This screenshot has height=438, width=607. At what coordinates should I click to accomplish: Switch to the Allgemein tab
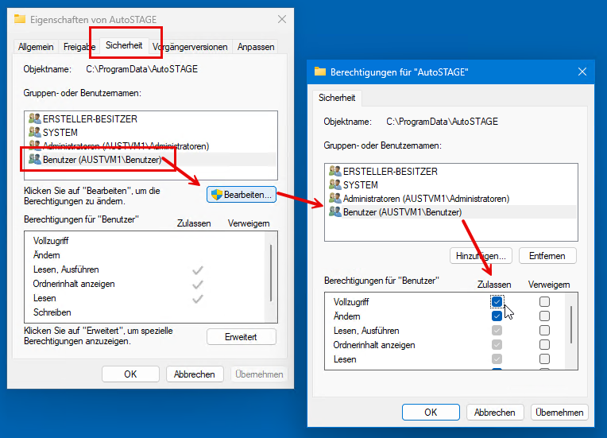pyautogui.click(x=34, y=47)
